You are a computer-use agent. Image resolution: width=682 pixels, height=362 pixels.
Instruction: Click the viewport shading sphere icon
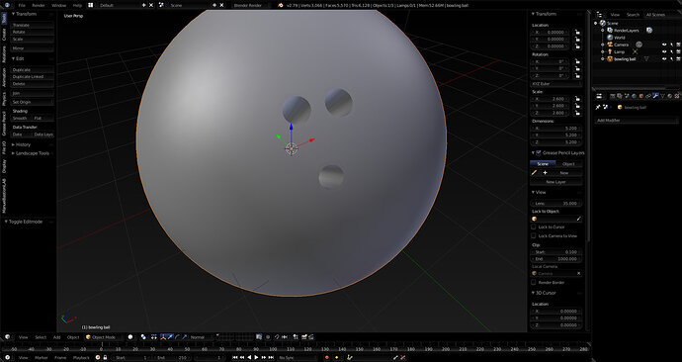[130, 337]
